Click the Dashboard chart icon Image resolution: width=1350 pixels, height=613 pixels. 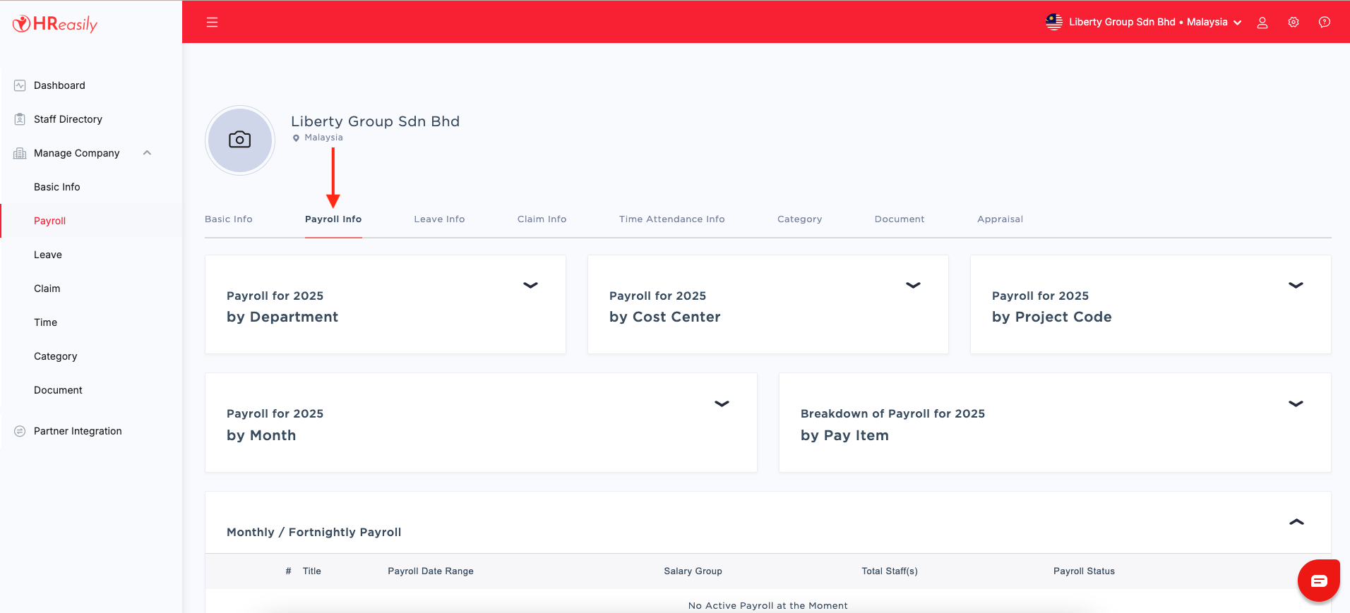tap(20, 85)
